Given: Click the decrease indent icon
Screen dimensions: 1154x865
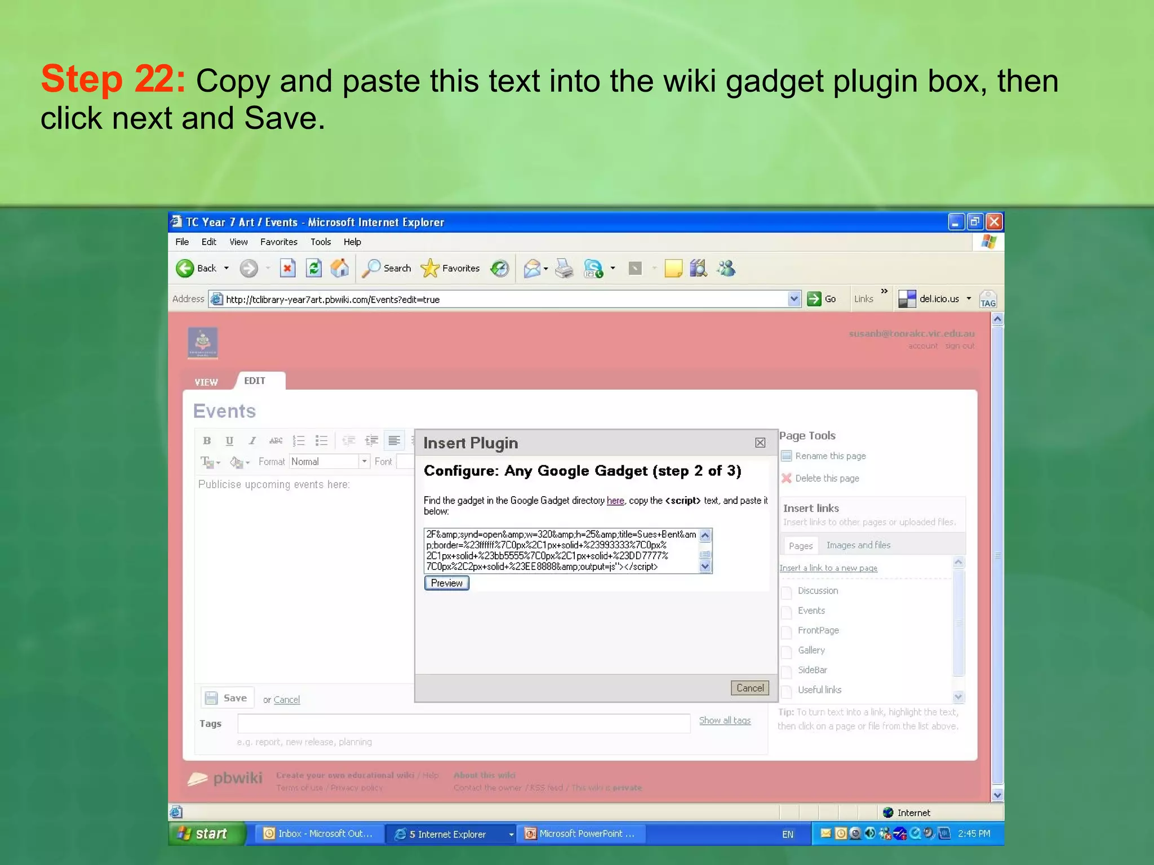Looking at the screenshot, I should point(349,440).
